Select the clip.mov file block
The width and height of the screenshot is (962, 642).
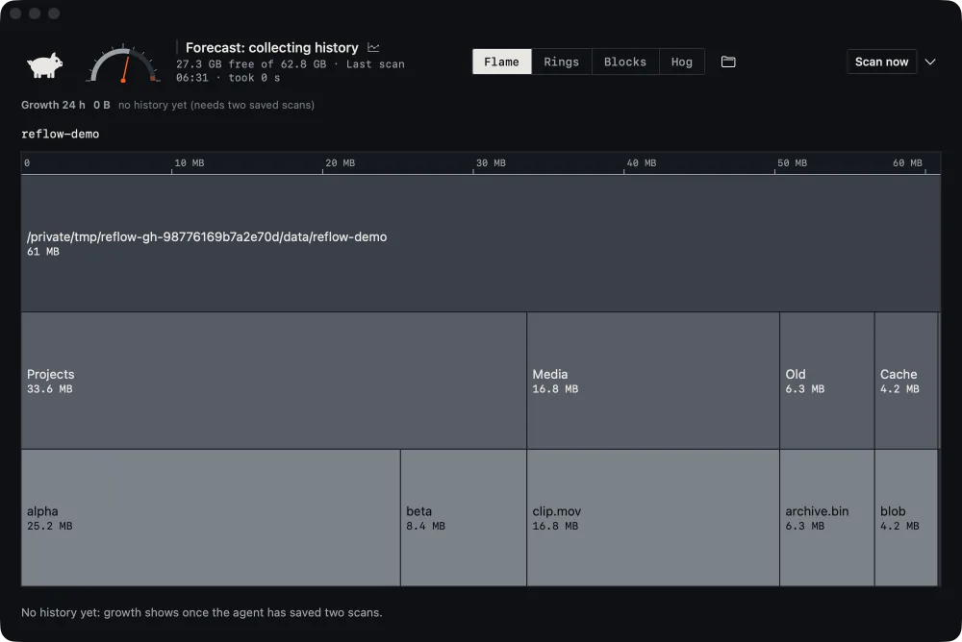coord(653,518)
